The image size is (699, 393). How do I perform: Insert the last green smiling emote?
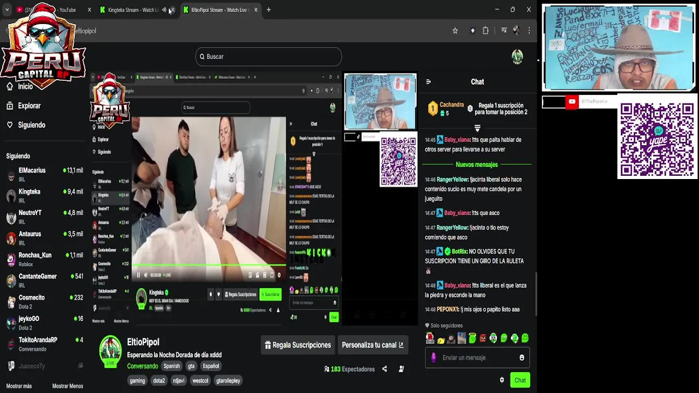525,338
